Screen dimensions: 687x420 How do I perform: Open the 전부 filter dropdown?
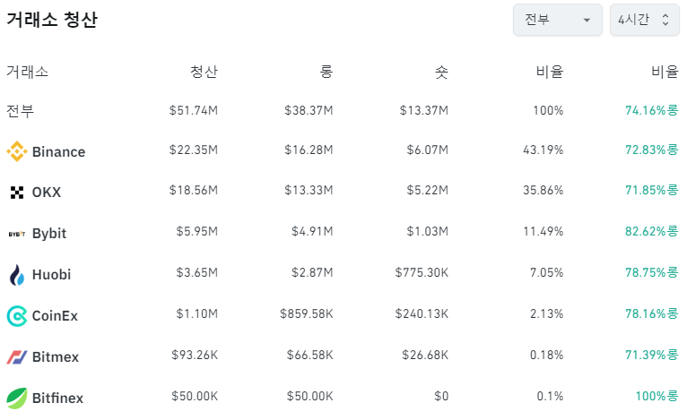[558, 20]
